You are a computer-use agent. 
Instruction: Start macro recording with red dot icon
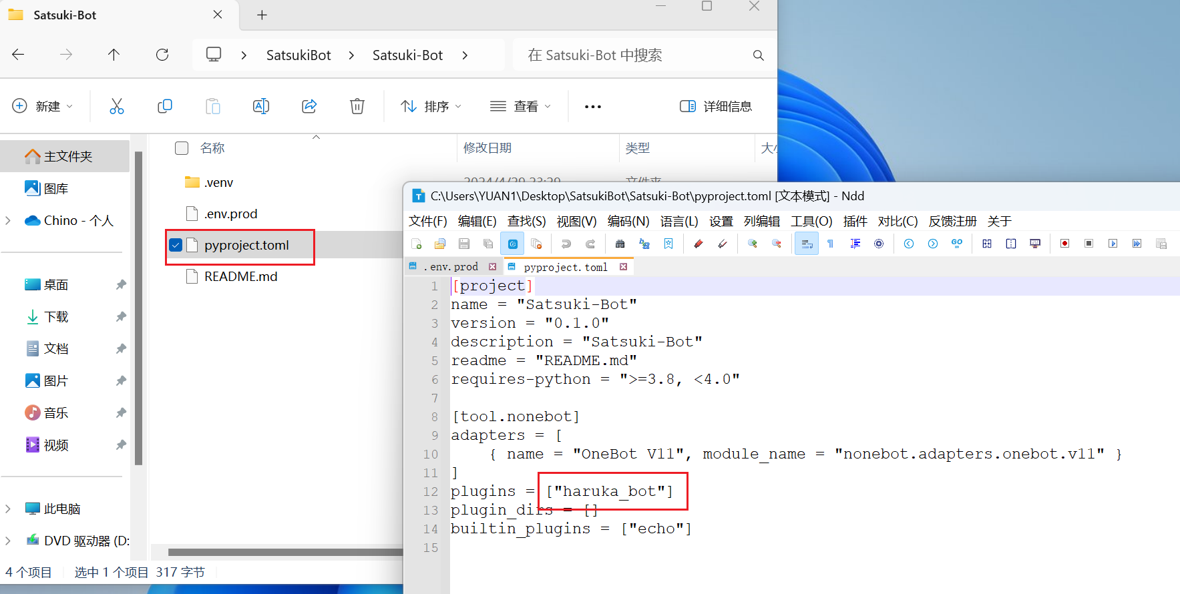pyautogui.click(x=1065, y=244)
